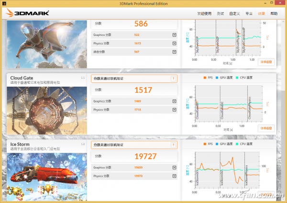Open the 帮助 tab
This screenshot has height=203, width=287.
(x=274, y=13)
